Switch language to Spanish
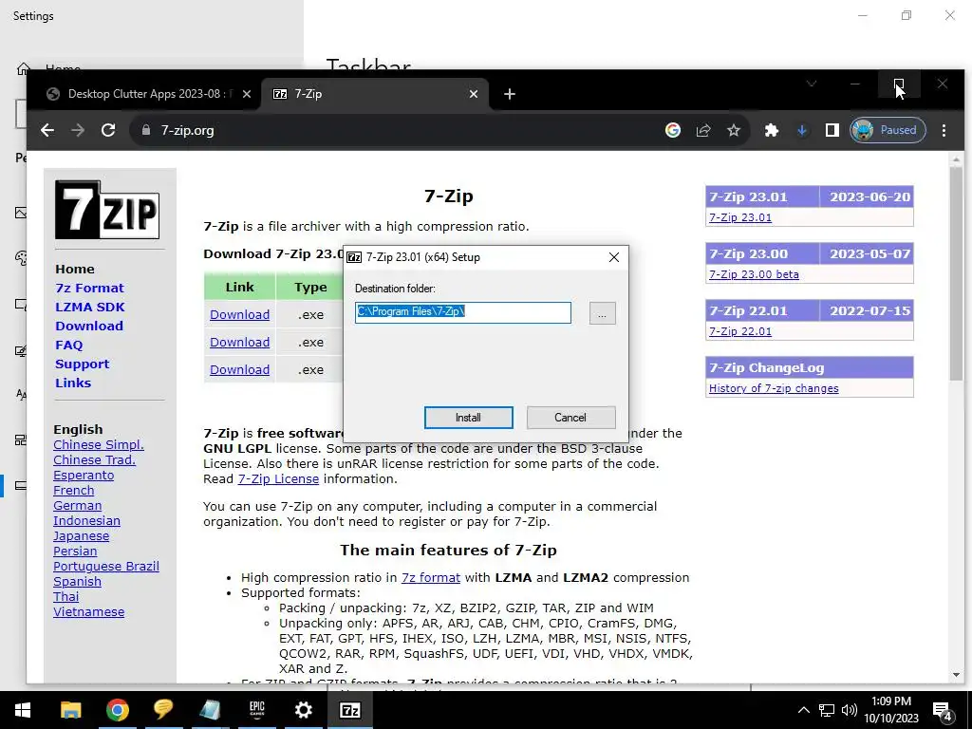The width and height of the screenshot is (972, 729). (77, 582)
